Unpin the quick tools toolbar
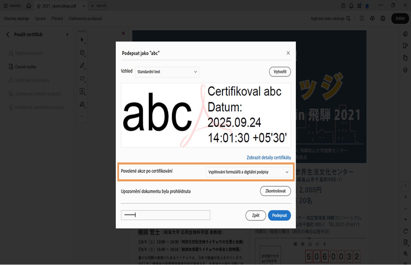This screenshot has width=411, height=265. (124, 33)
